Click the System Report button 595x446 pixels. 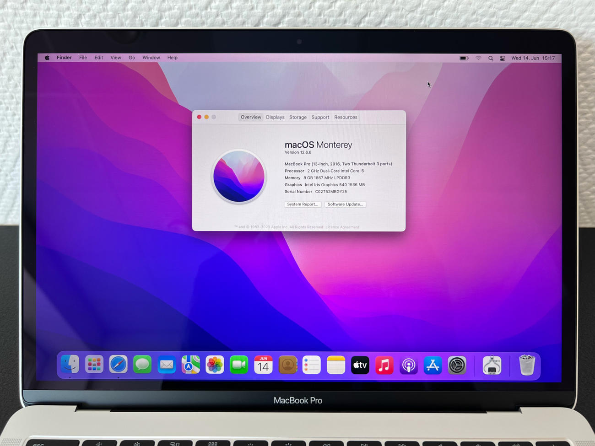303,204
